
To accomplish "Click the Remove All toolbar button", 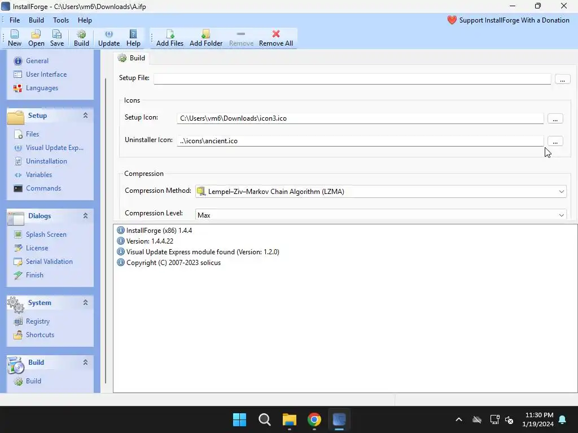I will click(x=275, y=38).
